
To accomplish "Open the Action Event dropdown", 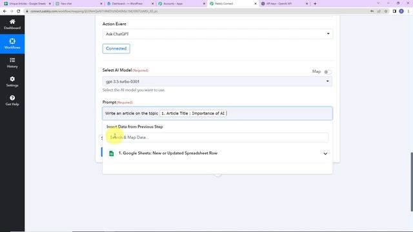I will pyautogui.click(x=217, y=34).
